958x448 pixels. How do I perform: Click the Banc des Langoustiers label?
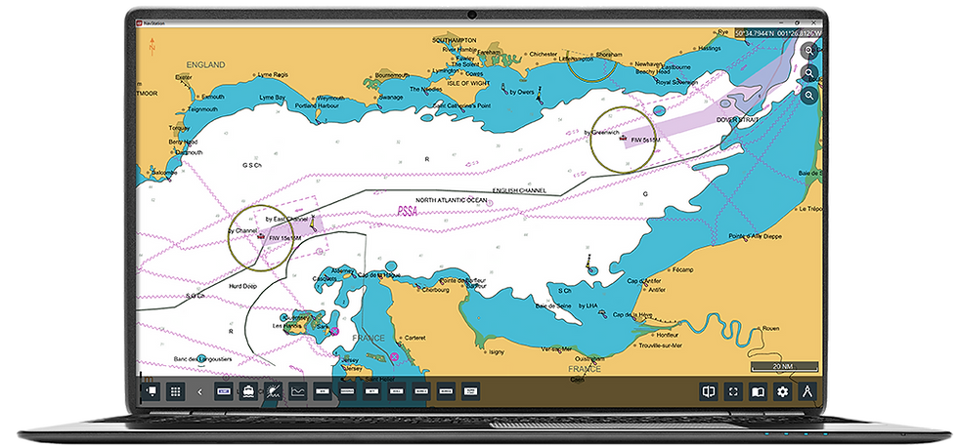click(202, 359)
